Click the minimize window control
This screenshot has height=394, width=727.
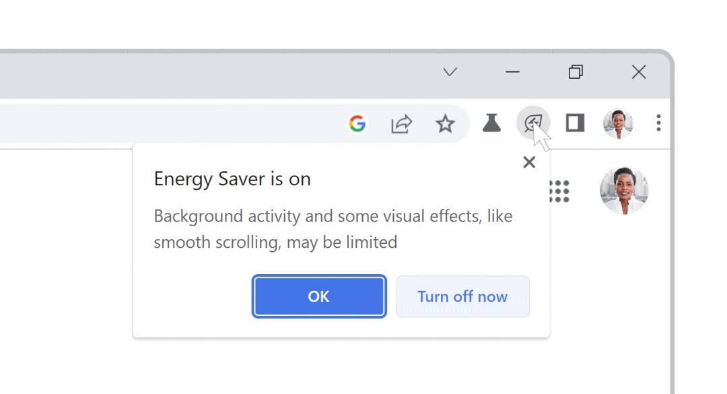512,72
